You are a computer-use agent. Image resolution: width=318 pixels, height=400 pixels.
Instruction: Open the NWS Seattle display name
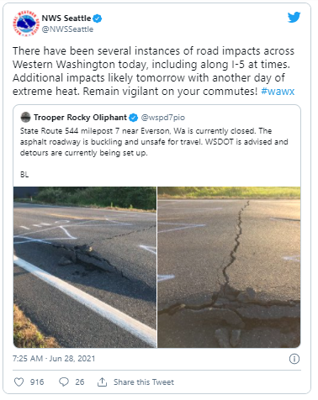tap(66, 18)
